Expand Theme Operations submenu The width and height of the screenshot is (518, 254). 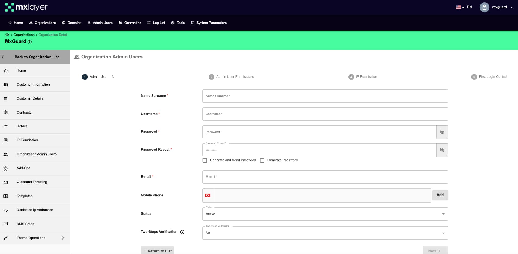tap(63, 238)
